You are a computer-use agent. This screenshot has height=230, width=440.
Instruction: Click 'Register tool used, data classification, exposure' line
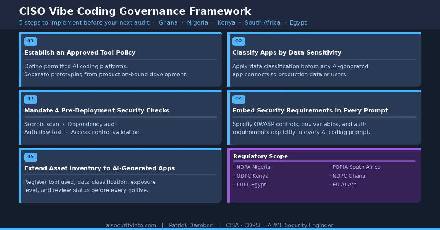90,182
